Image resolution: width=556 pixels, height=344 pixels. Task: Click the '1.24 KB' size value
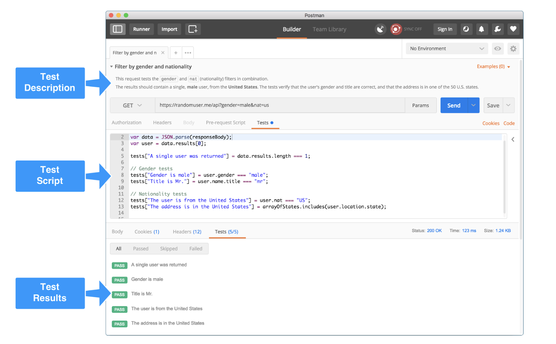[x=503, y=230]
